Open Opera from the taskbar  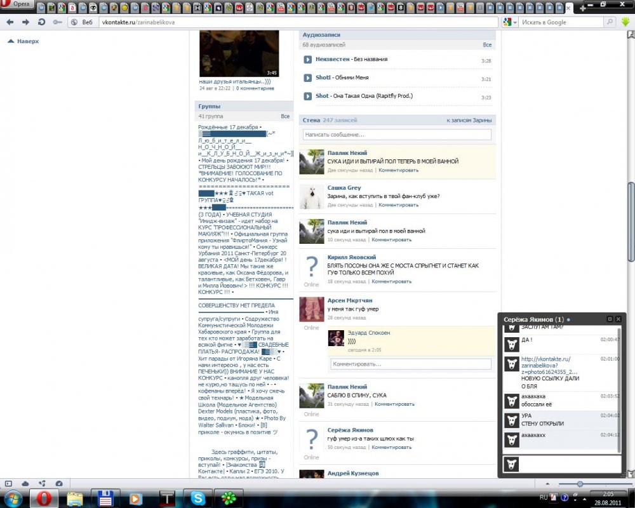click(x=44, y=498)
